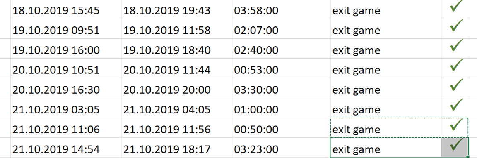Select duration cell 03:23:00
This screenshot has height=158, width=477.
tap(281, 148)
